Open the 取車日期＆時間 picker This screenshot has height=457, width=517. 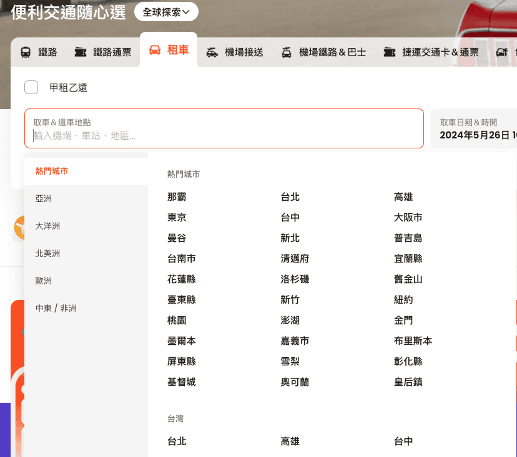tap(474, 128)
